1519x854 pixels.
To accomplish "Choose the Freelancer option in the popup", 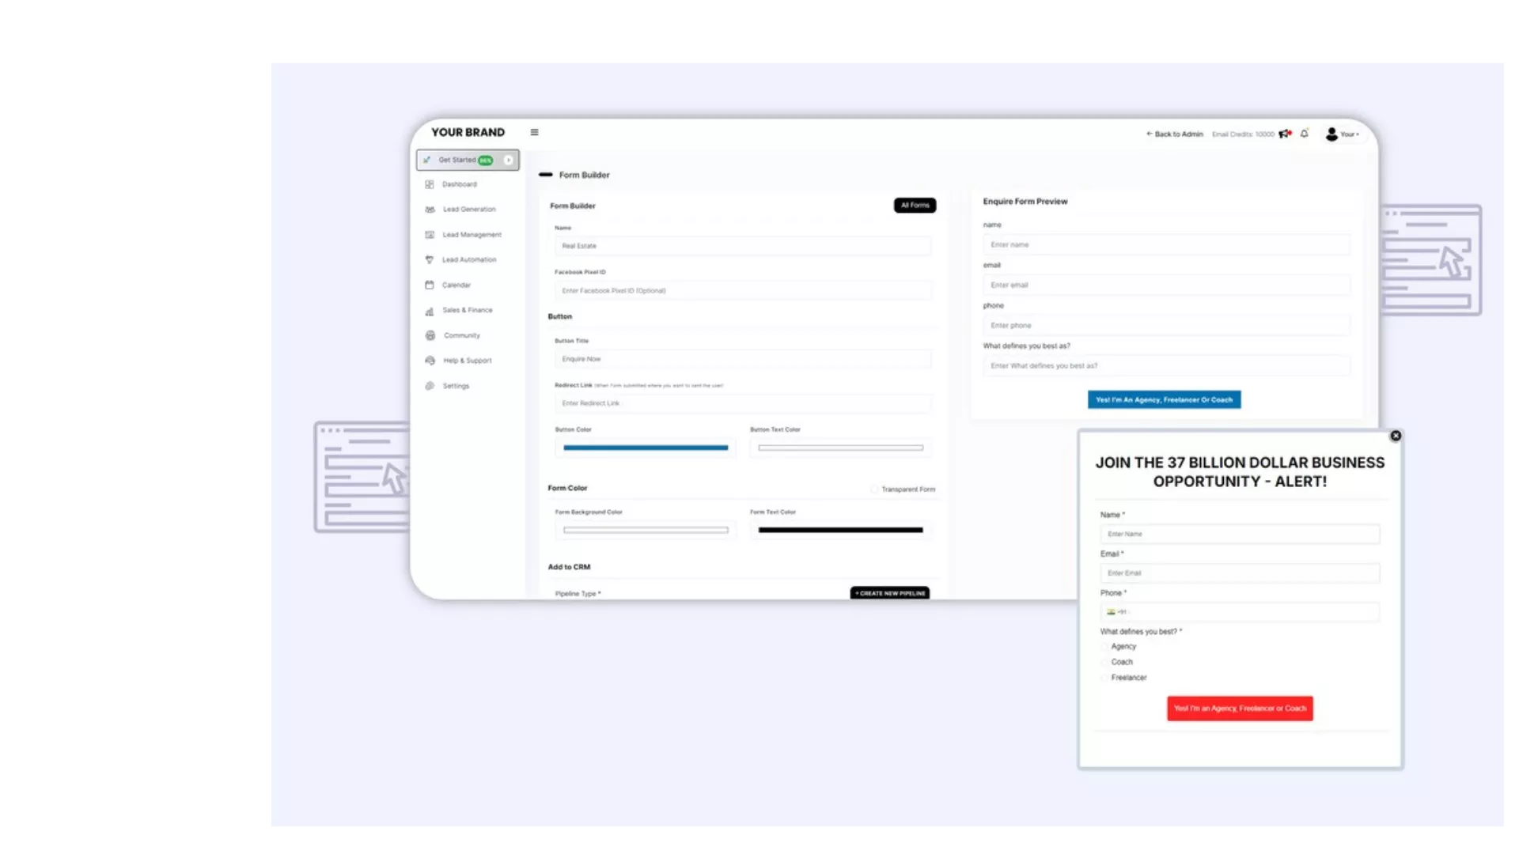I will pyautogui.click(x=1105, y=678).
